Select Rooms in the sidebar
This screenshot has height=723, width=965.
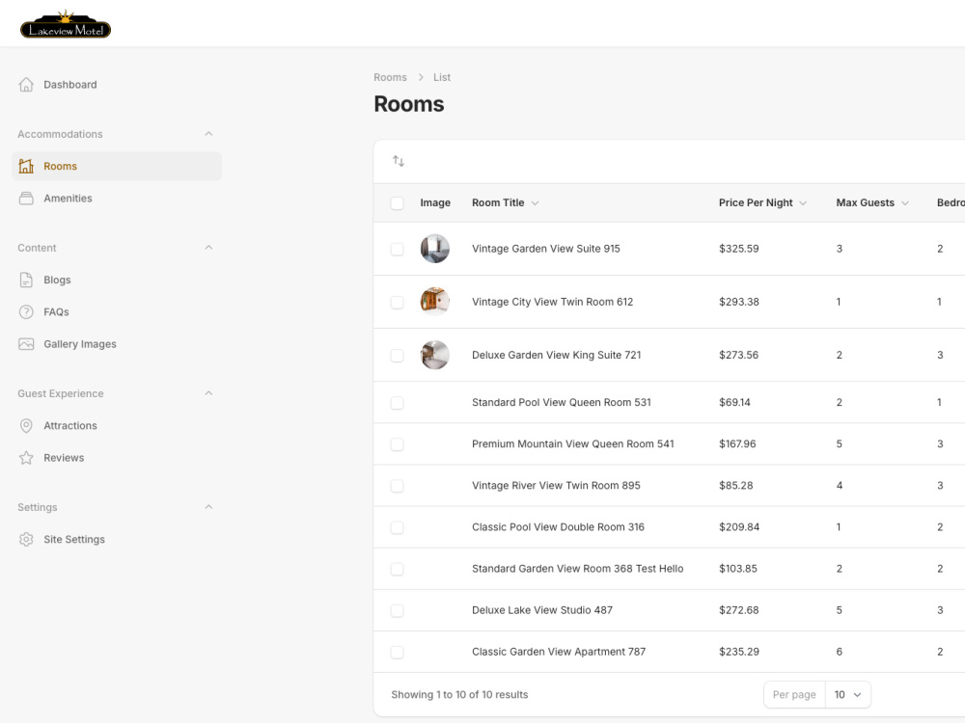tap(117, 166)
